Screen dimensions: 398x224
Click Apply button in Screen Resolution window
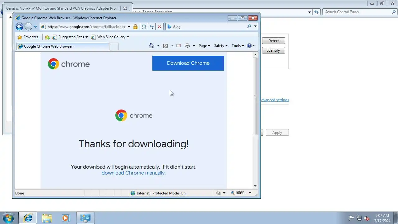pyautogui.click(x=277, y=133)
